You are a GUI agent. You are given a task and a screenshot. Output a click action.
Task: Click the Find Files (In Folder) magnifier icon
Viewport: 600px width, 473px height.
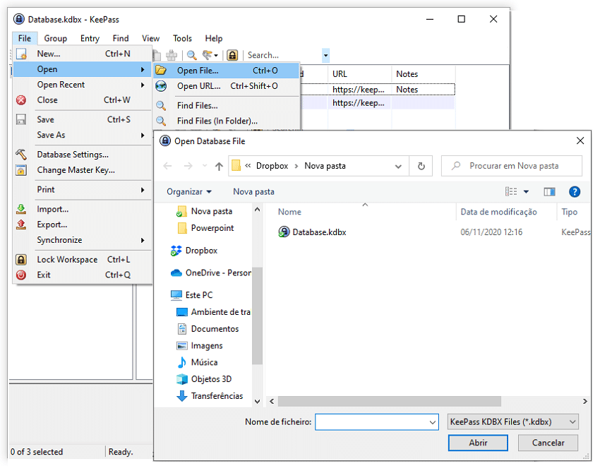pyautogui.click(x=161, y=121)
